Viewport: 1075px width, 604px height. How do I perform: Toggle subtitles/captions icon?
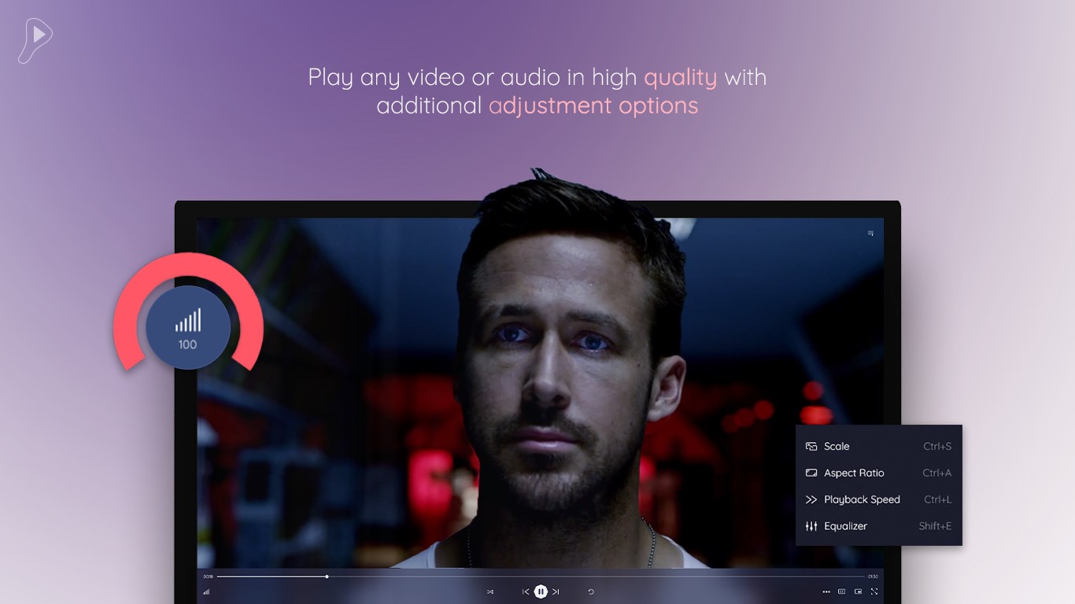[842, 591]
